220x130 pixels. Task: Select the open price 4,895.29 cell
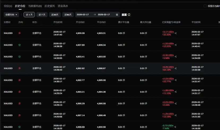pos(80,104)
